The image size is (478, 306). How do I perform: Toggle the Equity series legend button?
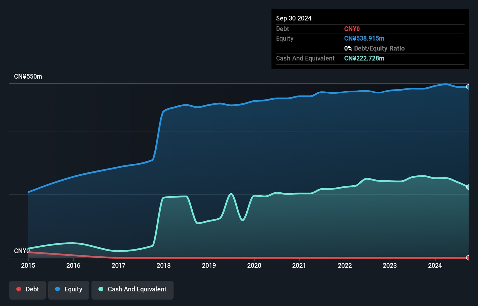coord(69,289)
